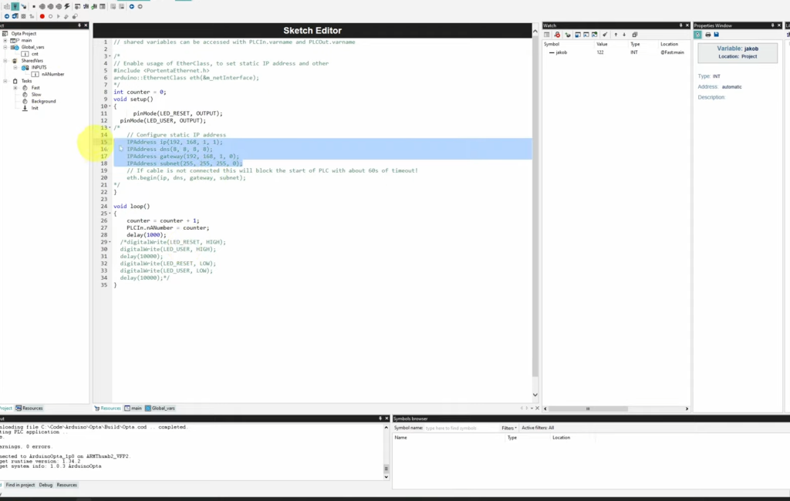Open the Filters dropdown in Symbols browser
Image resolution: width=790 pixels, height=501 pixels.
(509, 428)
